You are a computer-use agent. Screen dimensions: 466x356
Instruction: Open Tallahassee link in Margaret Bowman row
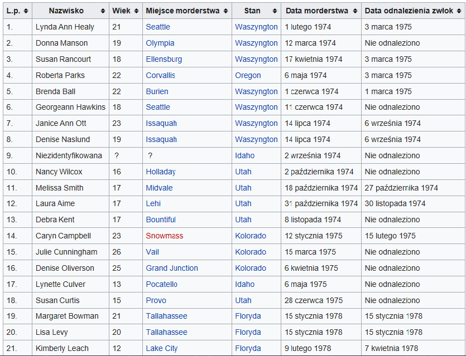point(166,316)
